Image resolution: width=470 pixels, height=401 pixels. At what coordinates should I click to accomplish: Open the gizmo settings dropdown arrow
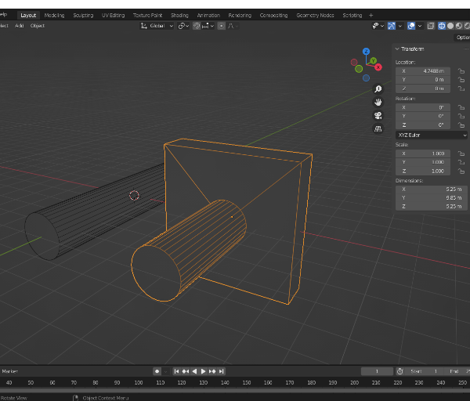click(x=400, y=26)
